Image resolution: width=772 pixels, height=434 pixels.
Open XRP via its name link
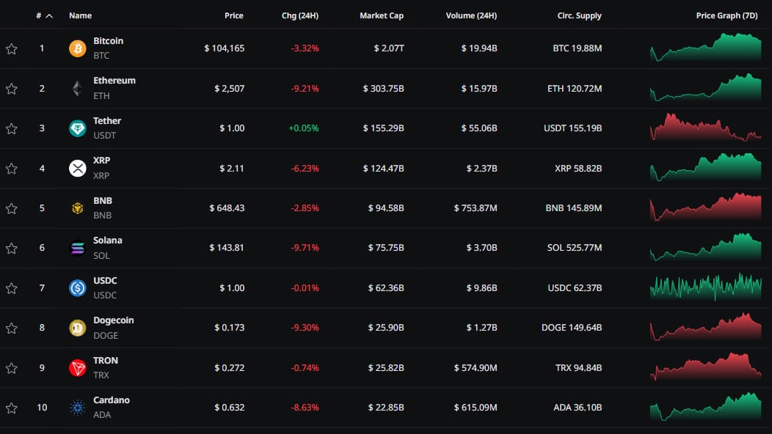101,160
